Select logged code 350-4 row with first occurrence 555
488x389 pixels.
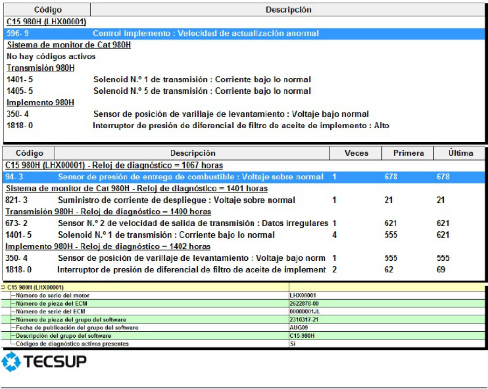[244, 258]
